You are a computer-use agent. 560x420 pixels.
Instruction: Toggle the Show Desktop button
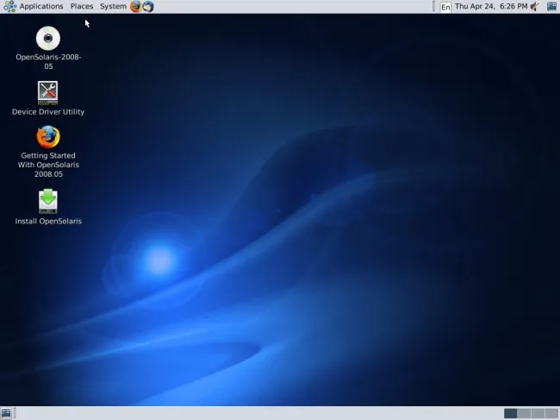click(x=7, y=413)
